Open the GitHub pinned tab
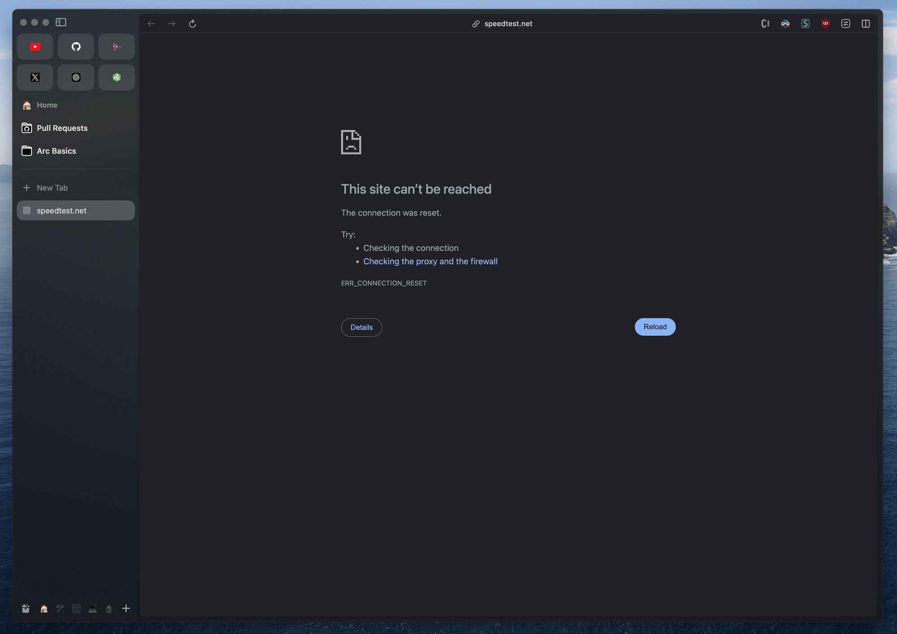The image size is (897, 634). tap(75, 47)
